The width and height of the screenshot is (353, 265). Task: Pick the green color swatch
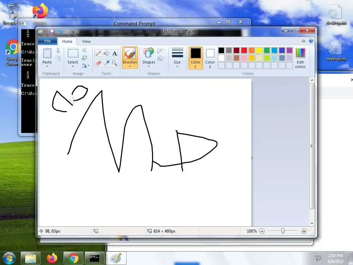coord(267,50)
